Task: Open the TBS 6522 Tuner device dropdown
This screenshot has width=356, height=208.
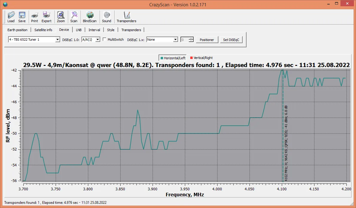Action: pos(34,40)
